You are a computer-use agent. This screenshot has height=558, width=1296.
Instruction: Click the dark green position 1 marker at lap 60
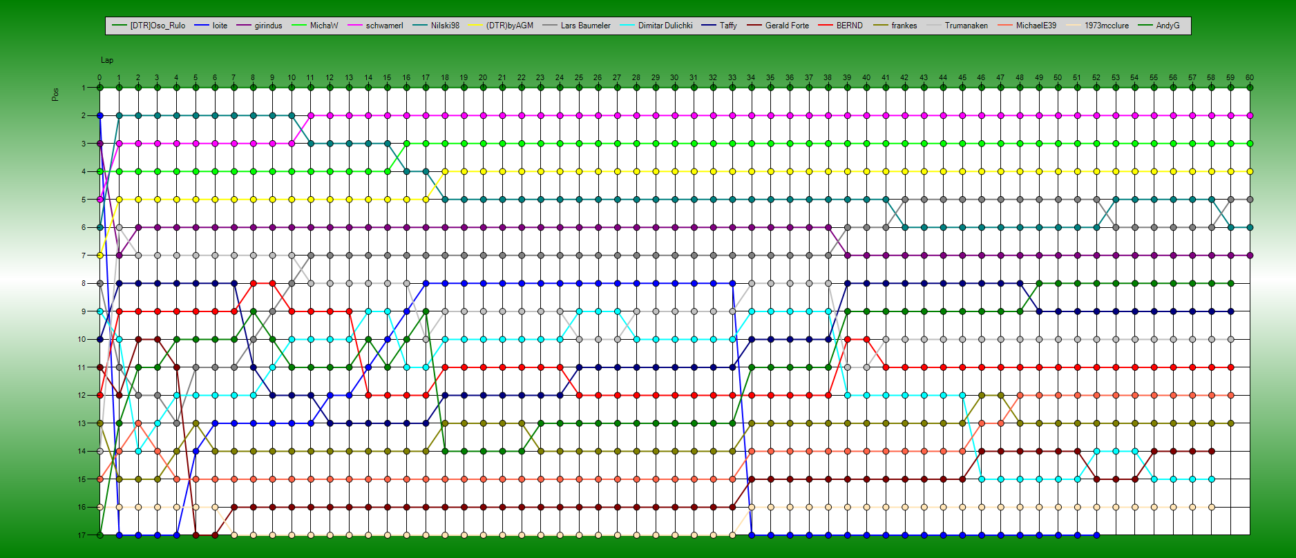pos(1250,88)
